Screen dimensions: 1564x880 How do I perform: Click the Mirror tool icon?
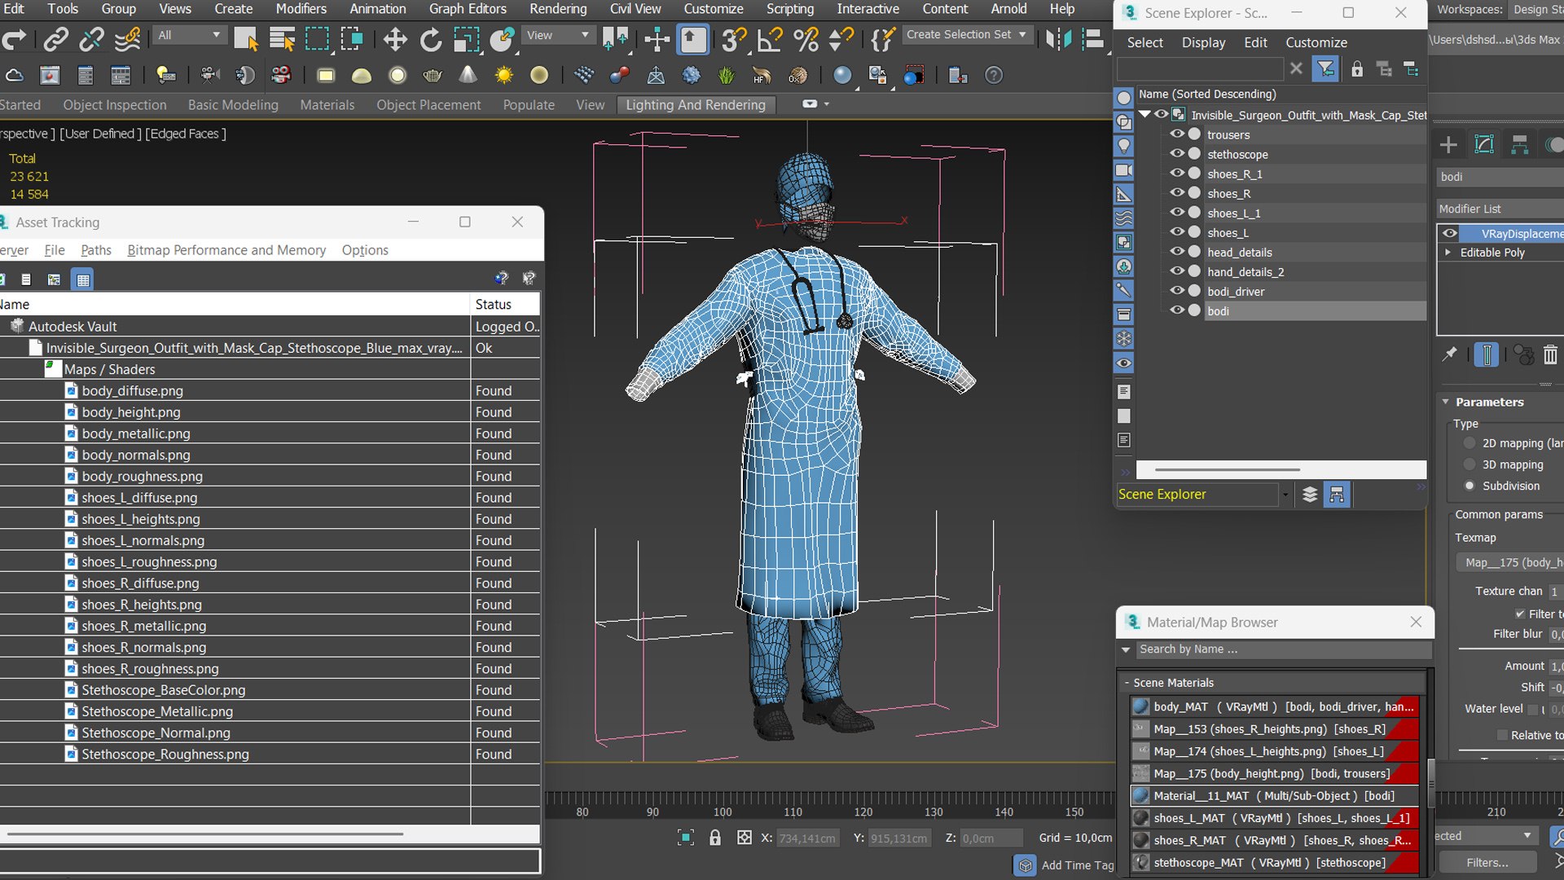click(1058, 38)
